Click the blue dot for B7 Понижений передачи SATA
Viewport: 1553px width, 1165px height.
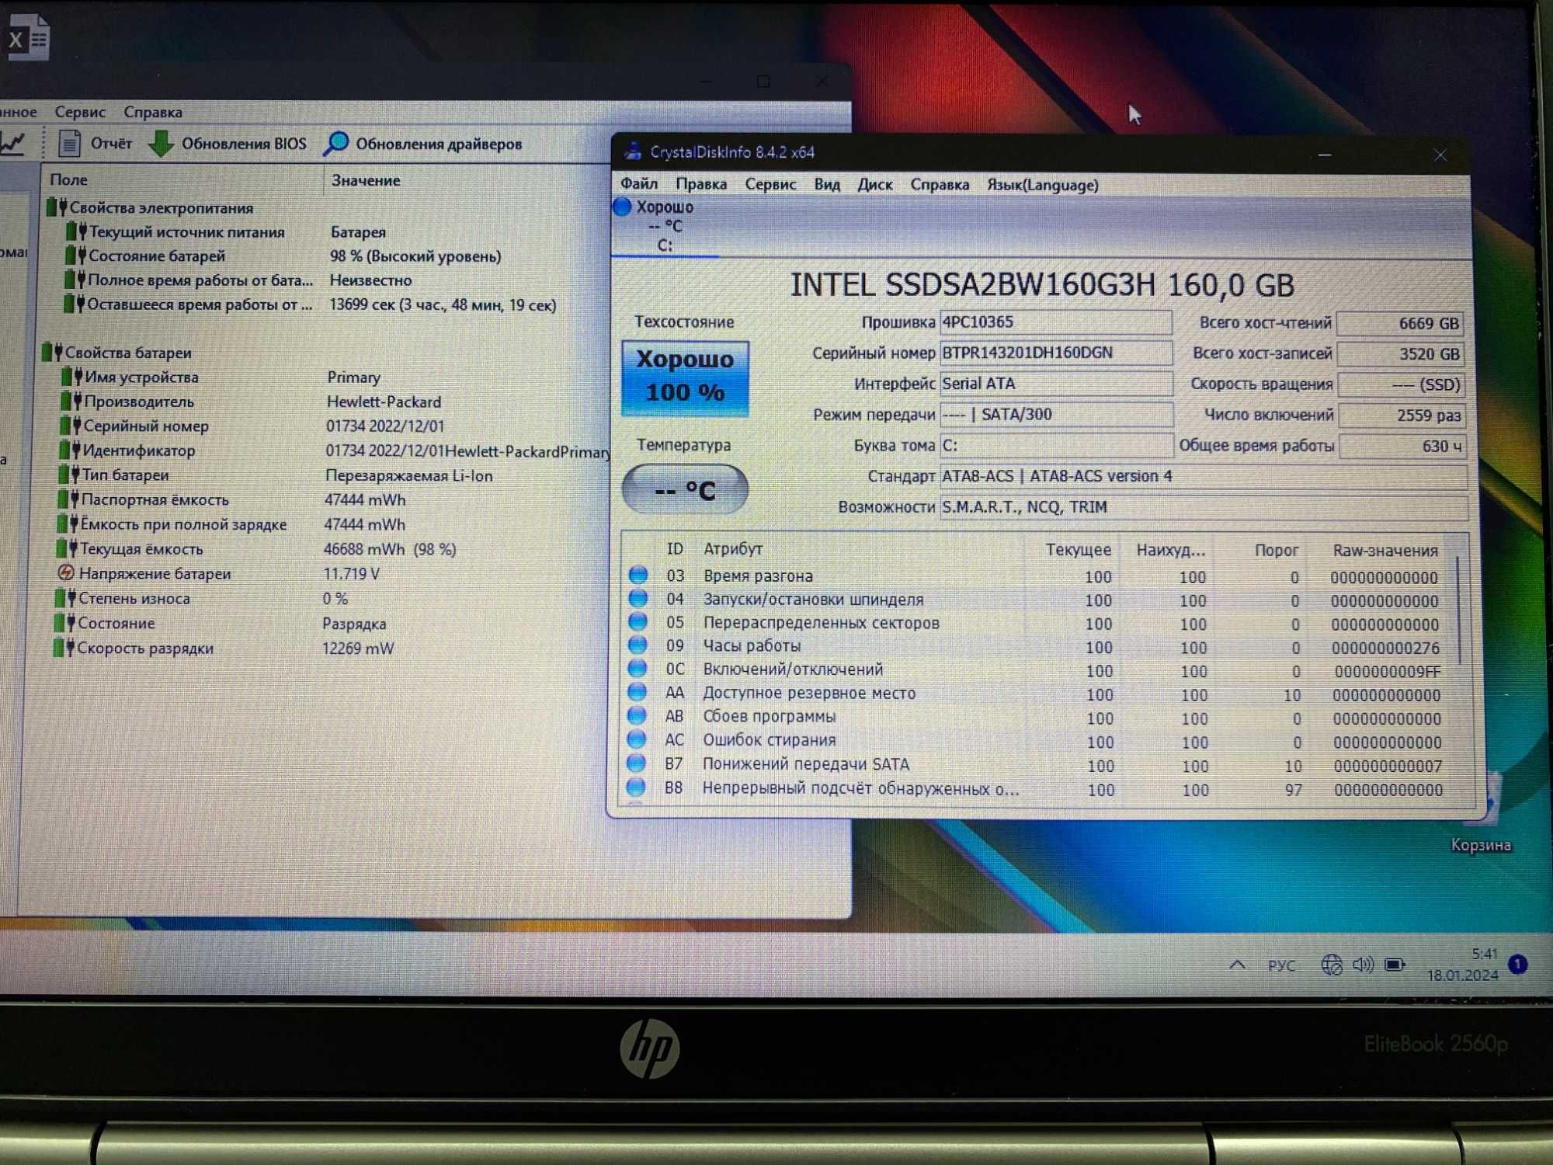click(x=636, y=763)
